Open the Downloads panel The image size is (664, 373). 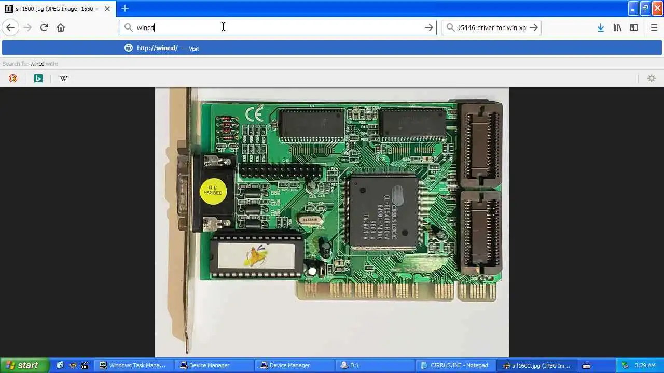(600, 27)
